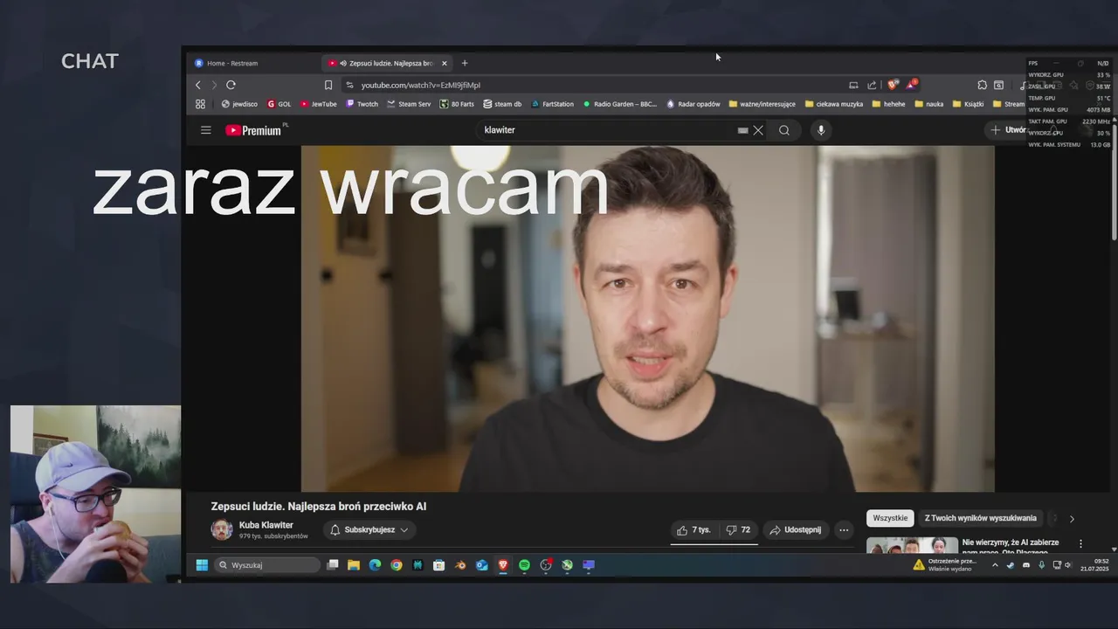This screenshot has width=1118, height=629.
Task: Show hidden system tray icons
Action: 995,565
